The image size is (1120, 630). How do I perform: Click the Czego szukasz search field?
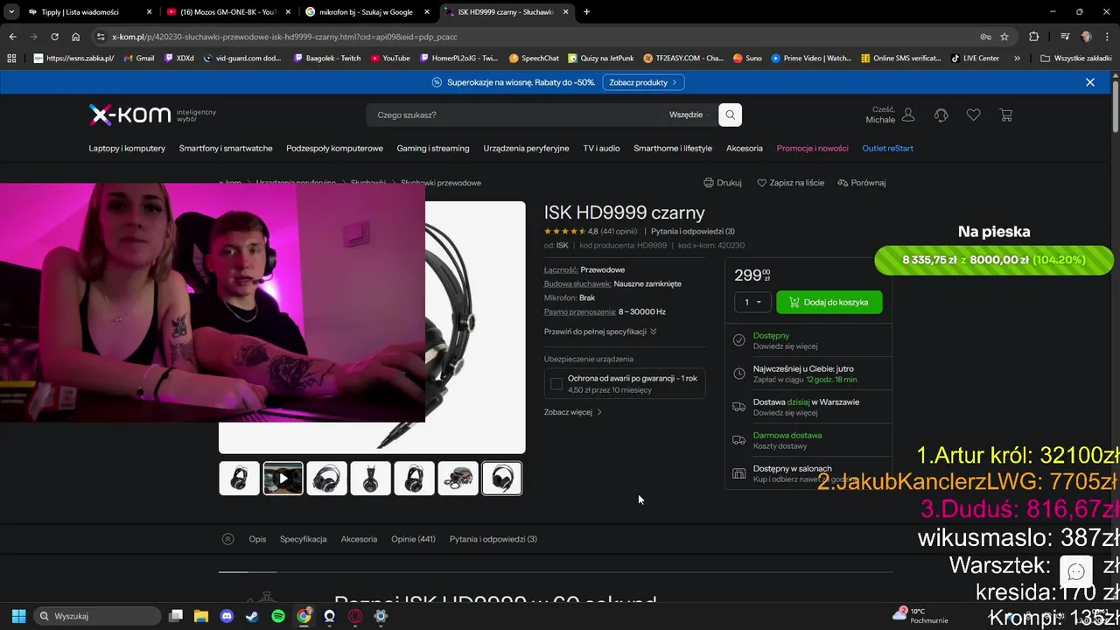coord(513,115)
